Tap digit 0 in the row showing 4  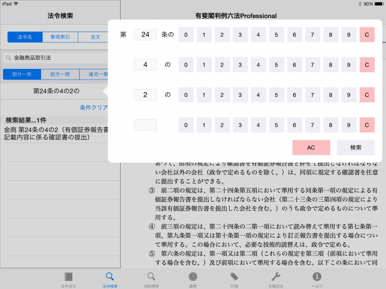point(186,65)
